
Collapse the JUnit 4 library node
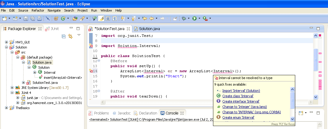click(12, 92)
